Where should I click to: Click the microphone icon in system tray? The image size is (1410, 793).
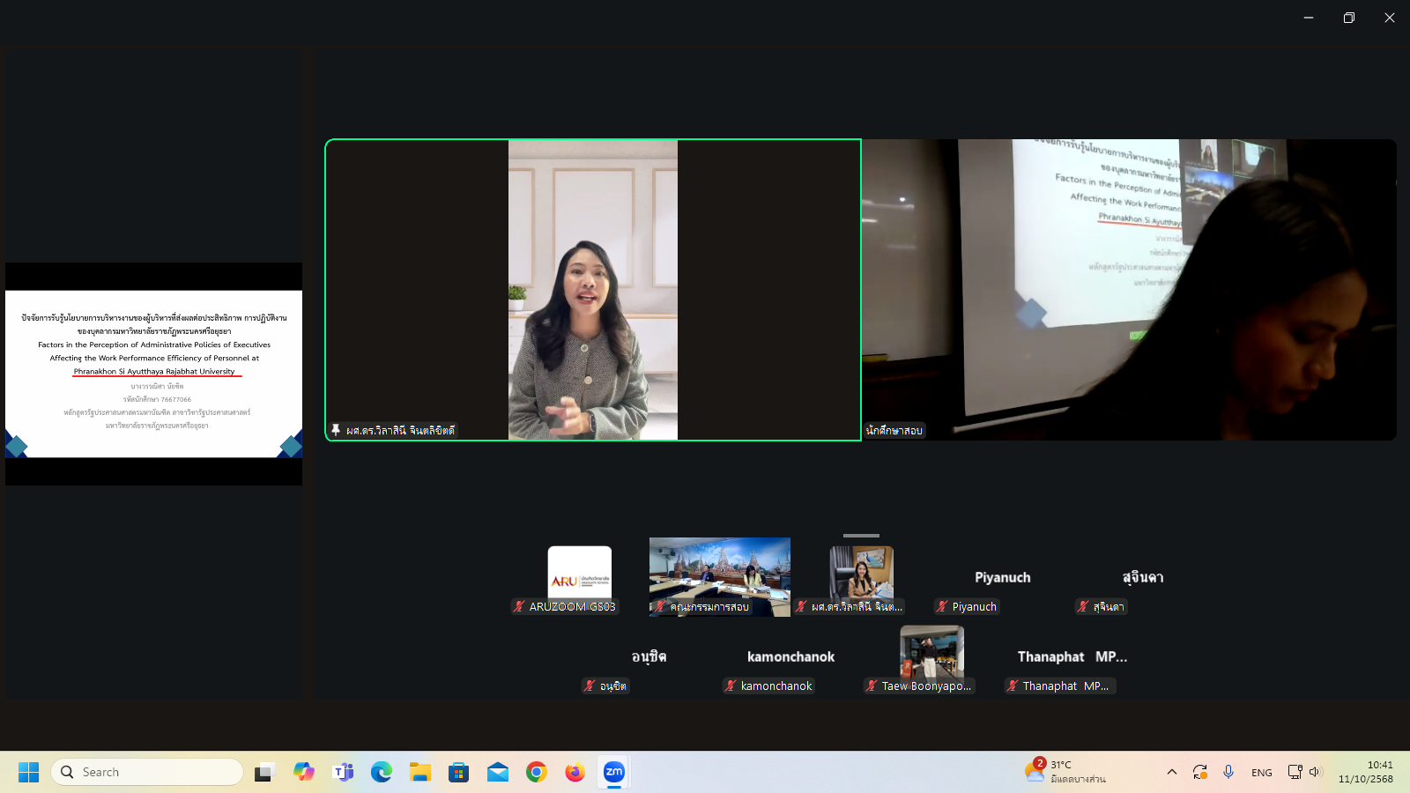pyautogui.click(x=1228, y=772)
